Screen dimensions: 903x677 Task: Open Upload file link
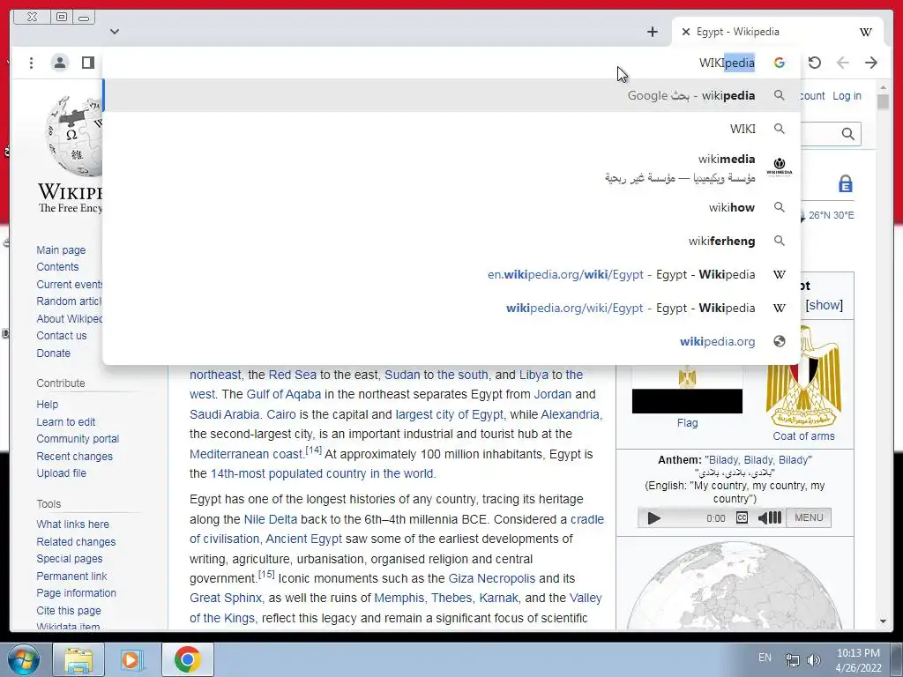coord(61,473)
